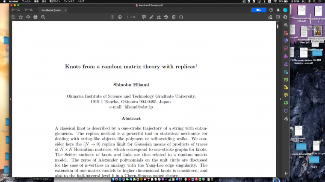
Task: Click the current page number field
Action: (x=127, y=17)
